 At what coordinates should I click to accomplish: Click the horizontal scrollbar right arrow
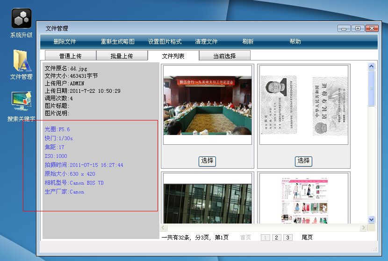[363, 227]
